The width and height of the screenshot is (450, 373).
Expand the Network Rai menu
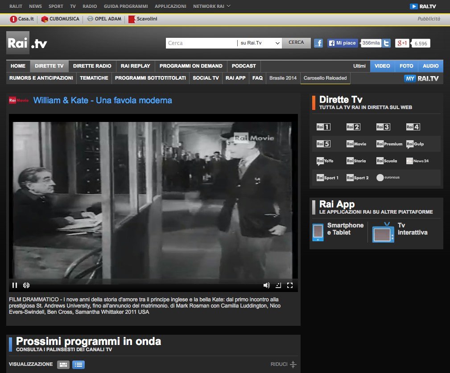[x=212, y=6]
